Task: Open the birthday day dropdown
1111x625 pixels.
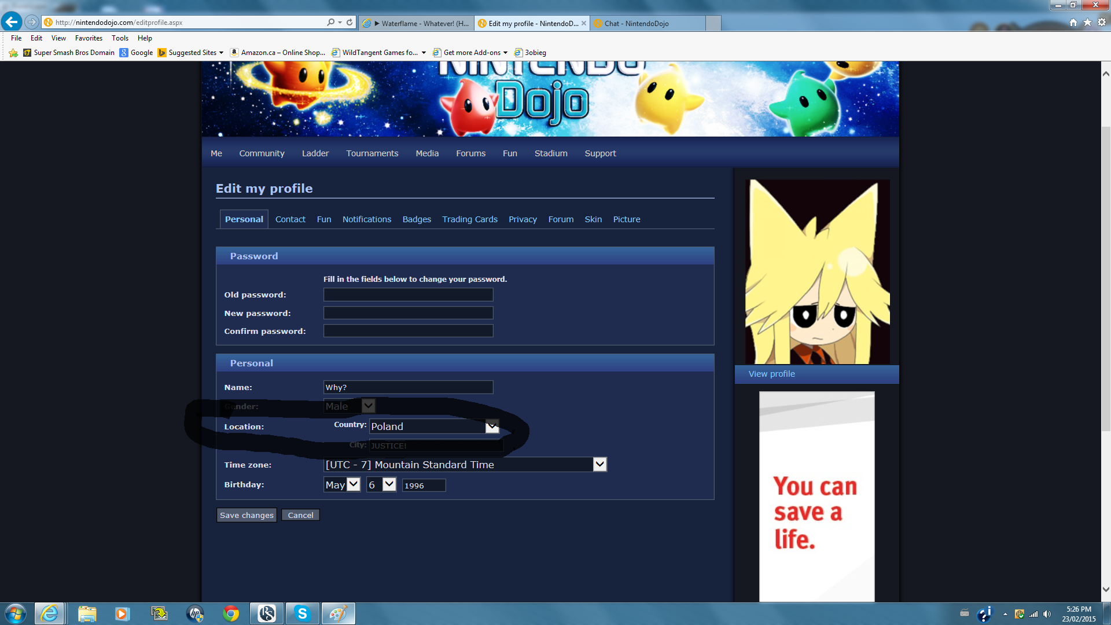Action: point(389,484)
